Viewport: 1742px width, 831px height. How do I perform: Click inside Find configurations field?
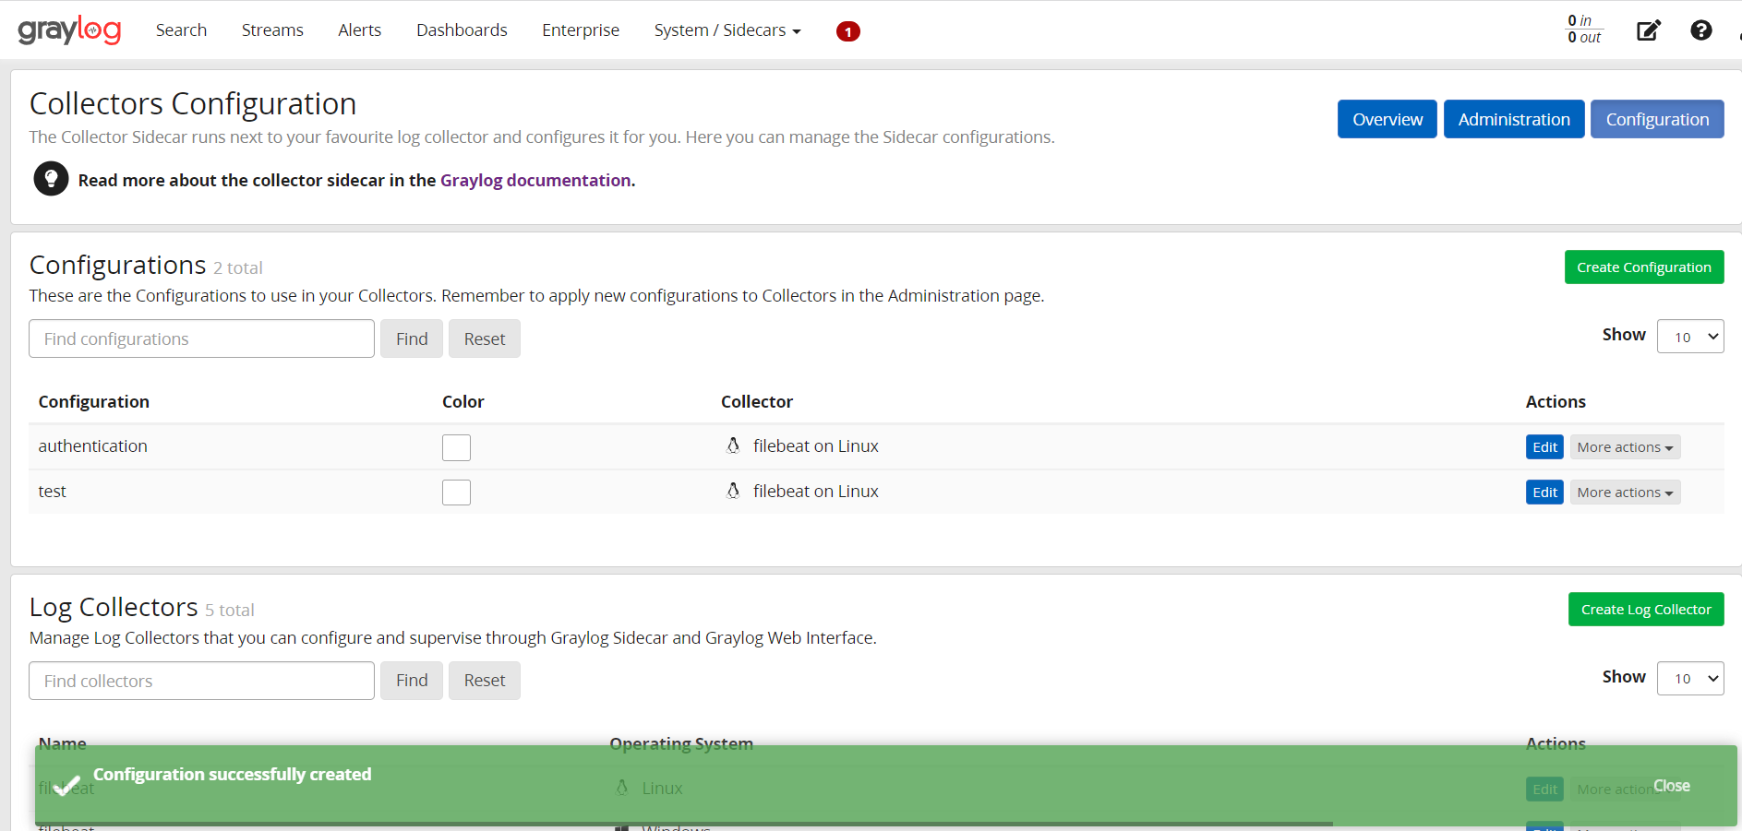point(201,338)
